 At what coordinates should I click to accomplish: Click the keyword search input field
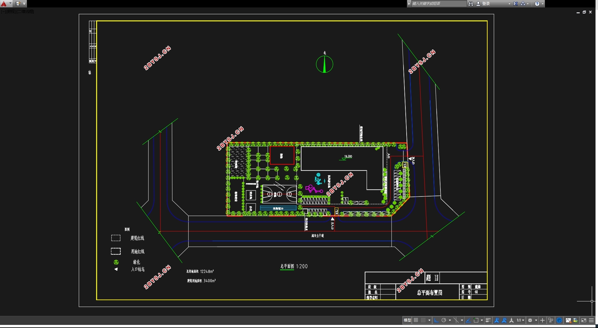pyautogui.click(x=439, y=4)
